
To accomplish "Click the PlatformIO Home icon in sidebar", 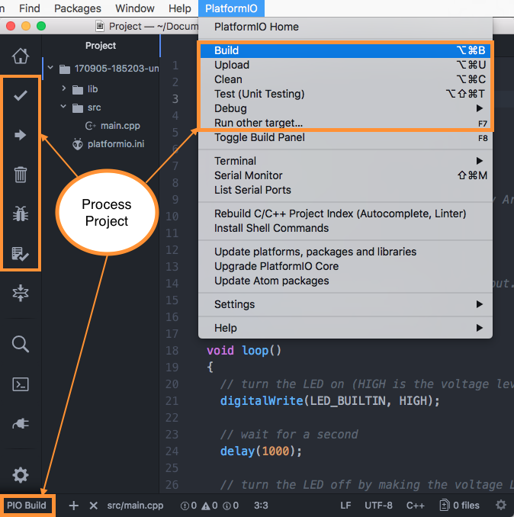I will (21, 56).
